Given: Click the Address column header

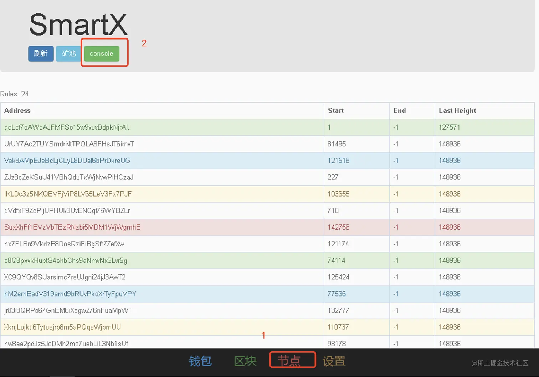Looking at the screenshot, I should pos(17,111).
